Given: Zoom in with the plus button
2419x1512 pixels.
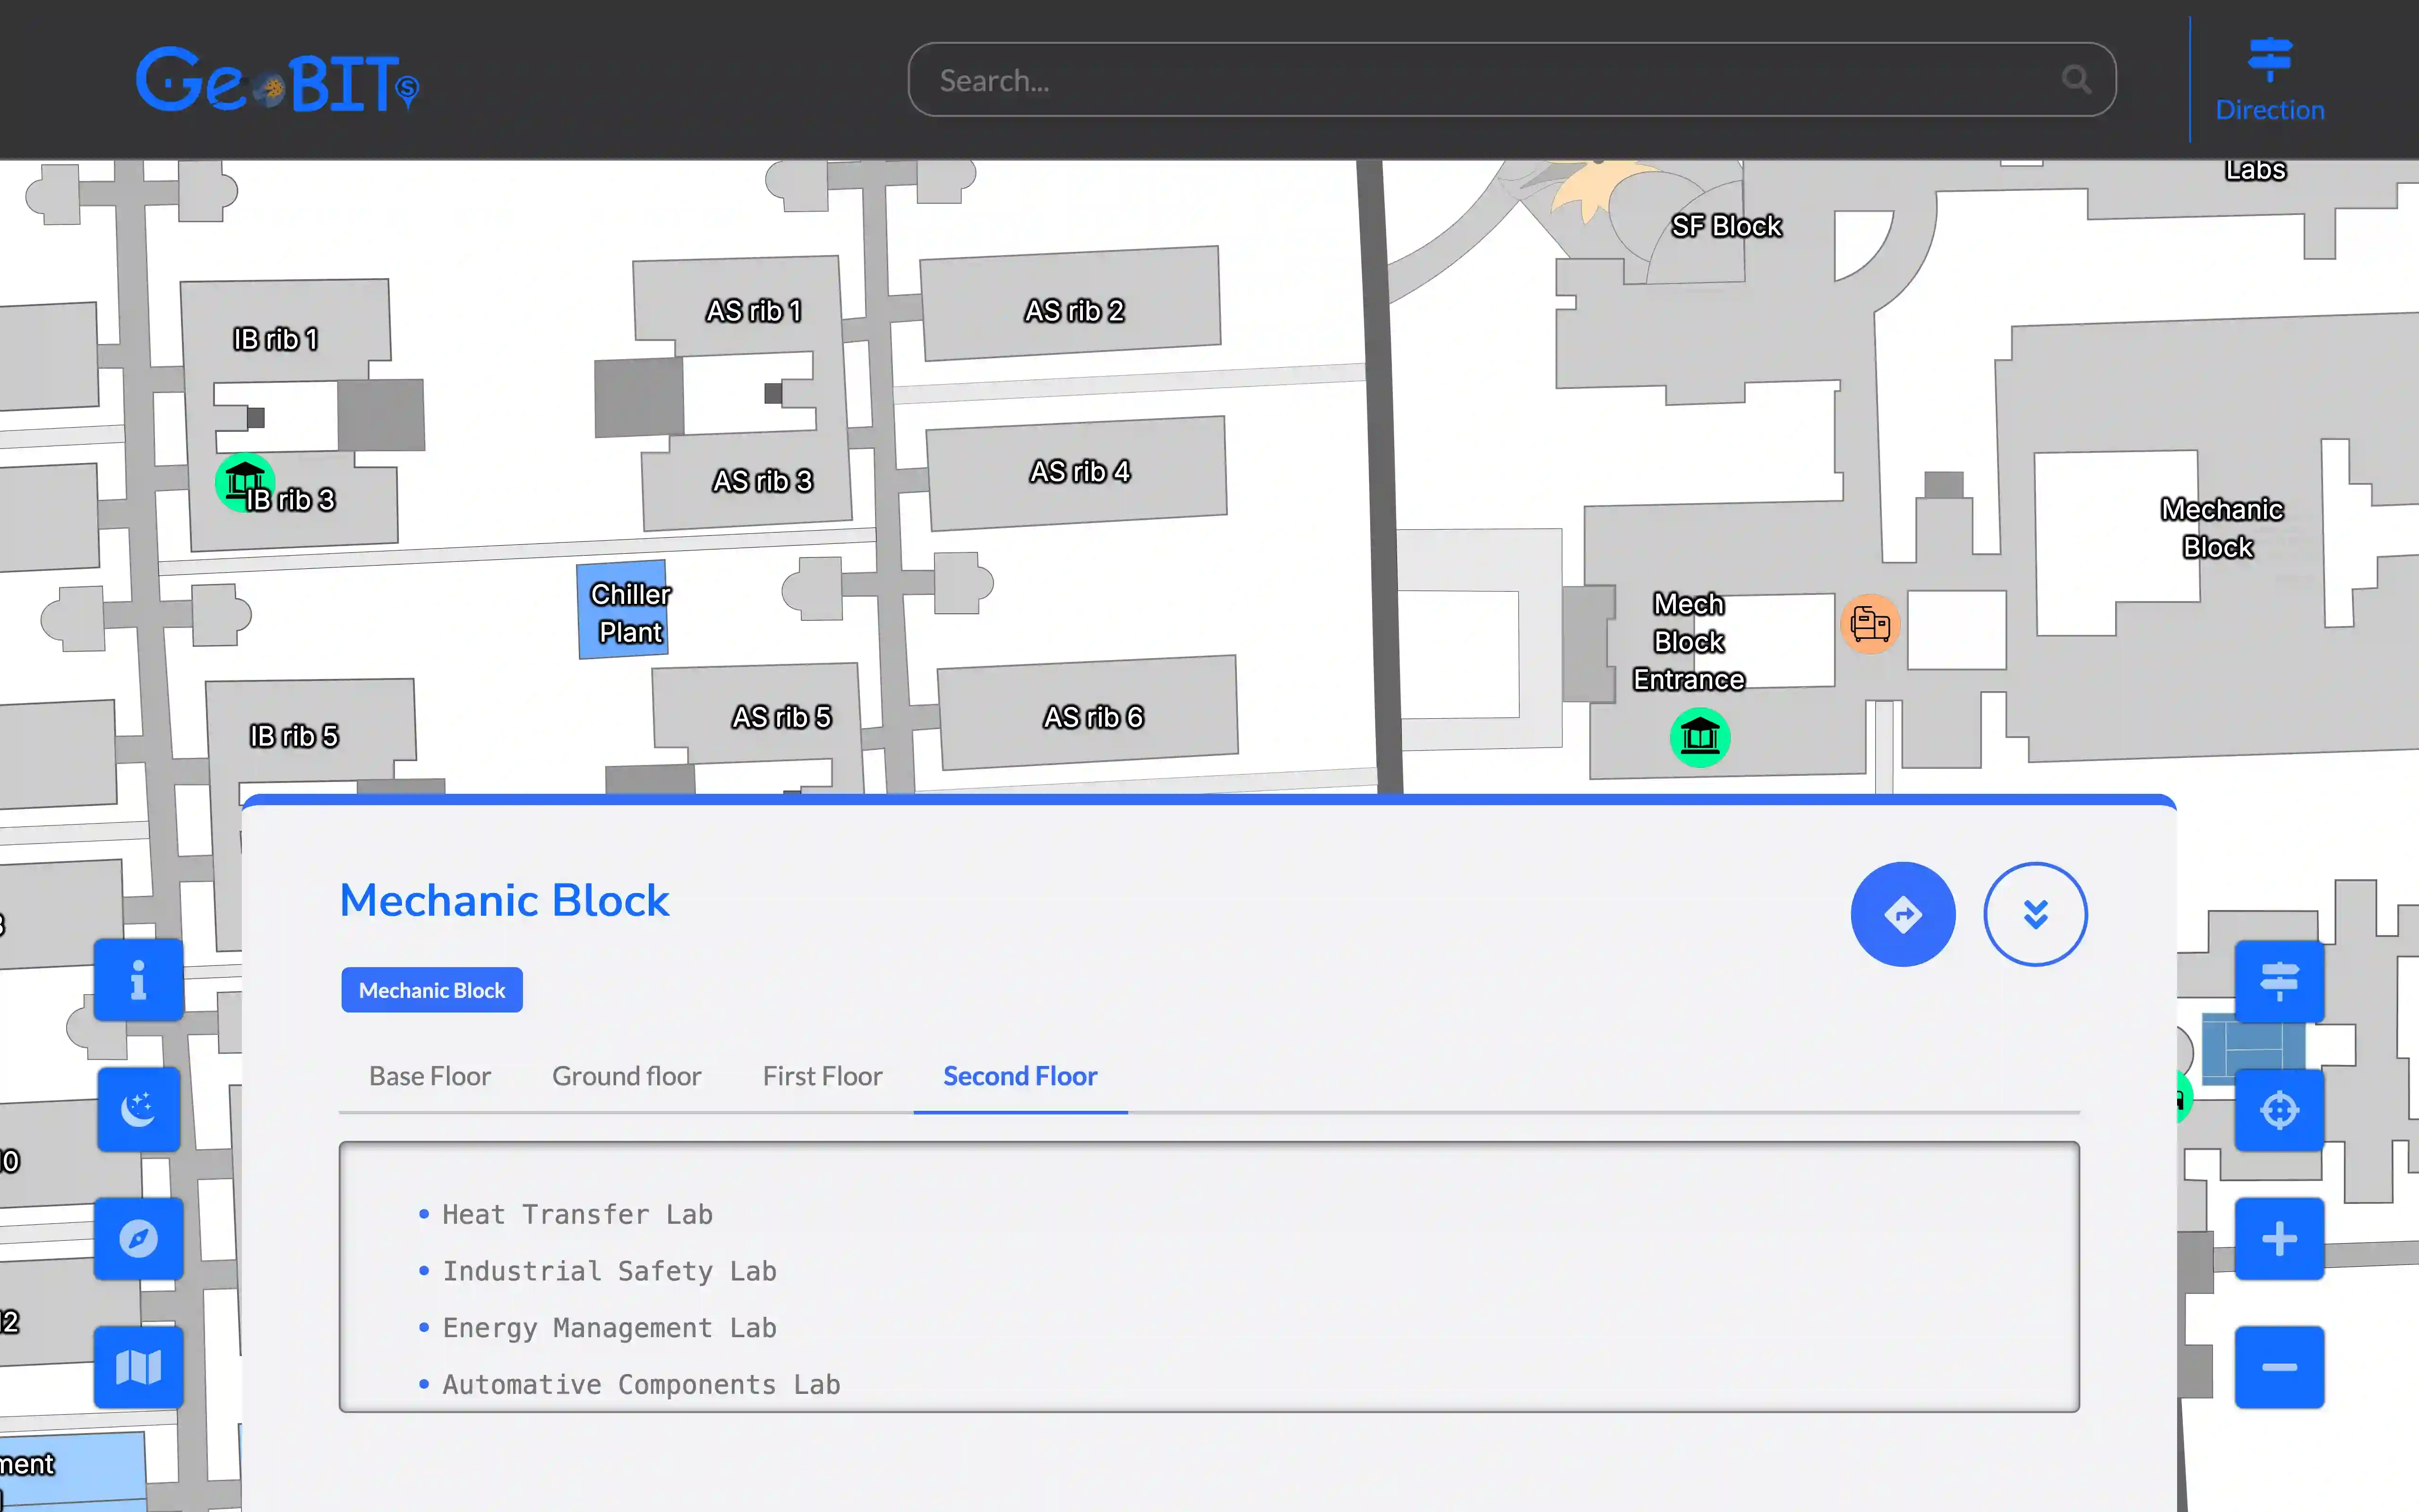Looking at the screenshot, I should click(2278, 1239).
